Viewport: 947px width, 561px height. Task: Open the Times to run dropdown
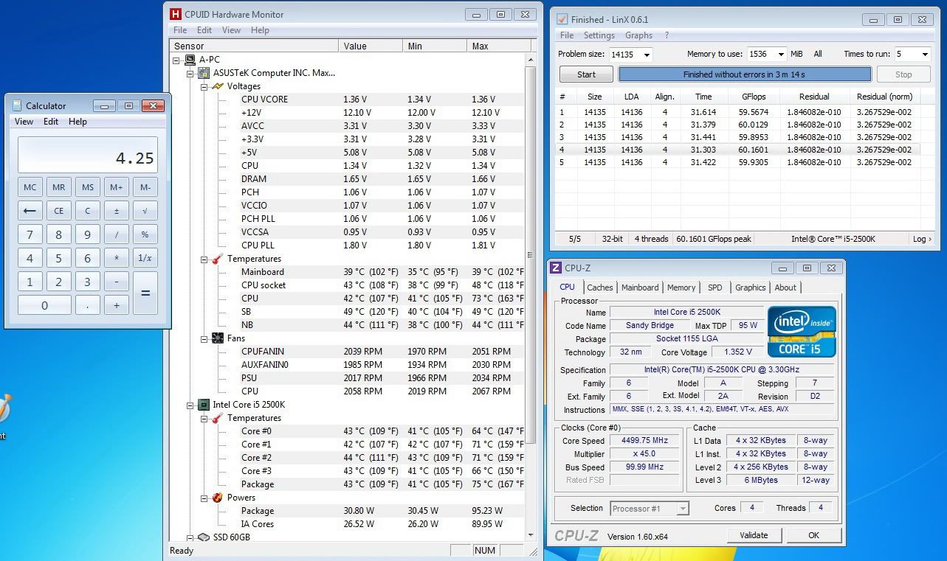[x=923, y=55]
